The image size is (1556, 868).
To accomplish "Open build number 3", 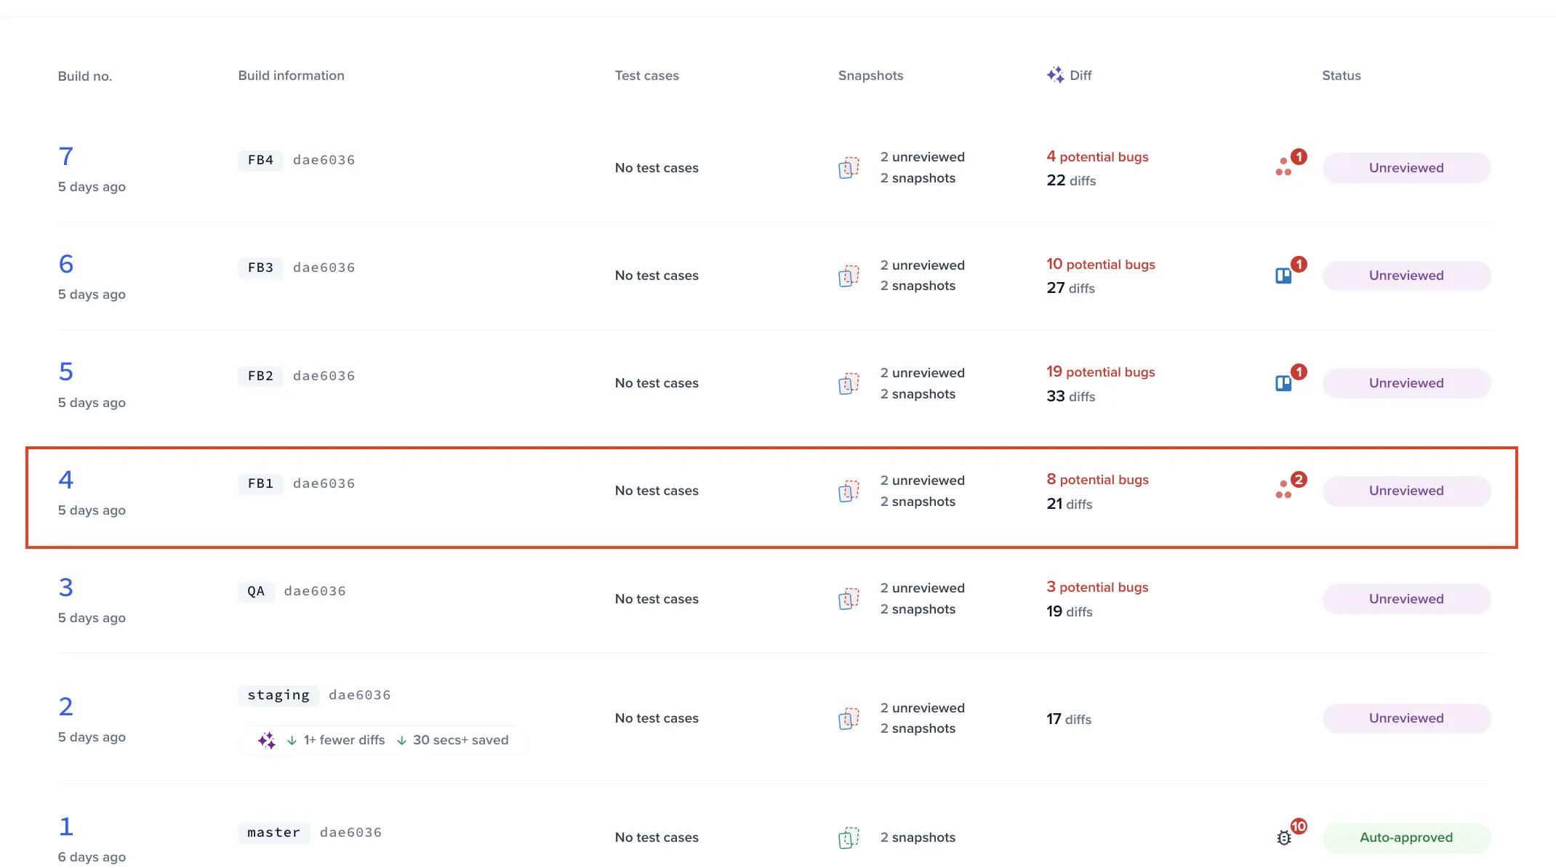I will click(x=65, y=587).
